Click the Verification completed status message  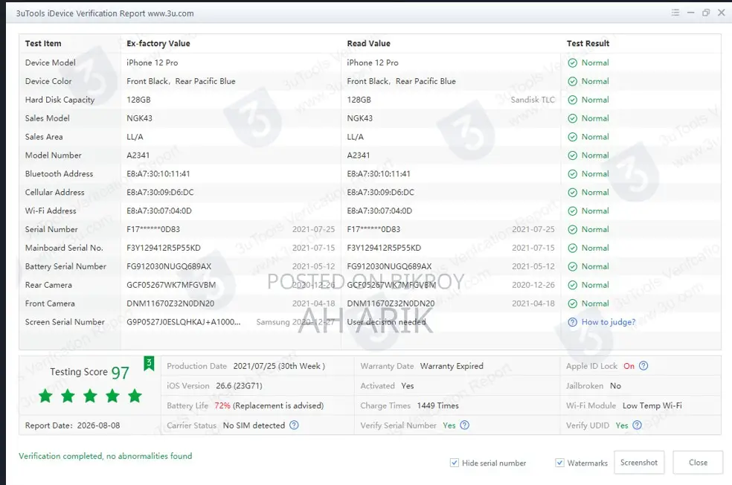105,456
